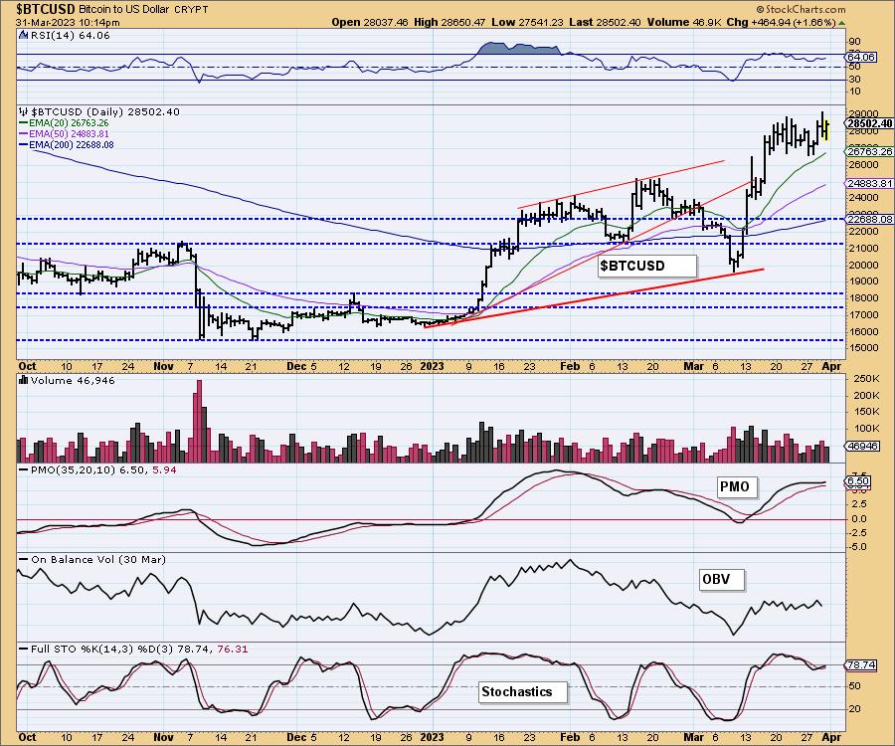Click the RSI(14) 64.06 indicator label
Viewport: 895px width, 746px height.
(69, 36)
